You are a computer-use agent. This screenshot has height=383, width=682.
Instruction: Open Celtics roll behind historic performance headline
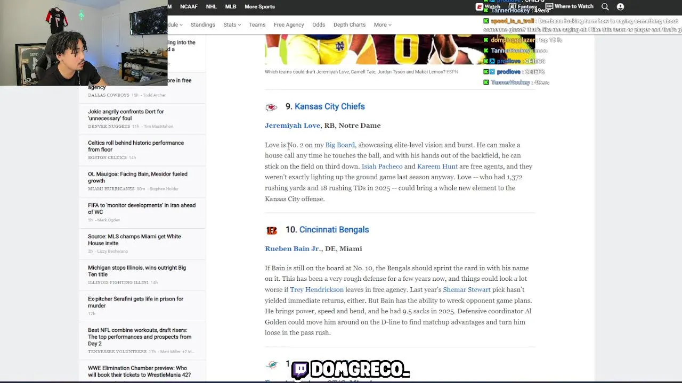136,146
